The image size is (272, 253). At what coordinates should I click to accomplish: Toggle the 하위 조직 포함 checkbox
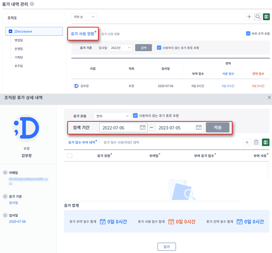click(248, 34)
